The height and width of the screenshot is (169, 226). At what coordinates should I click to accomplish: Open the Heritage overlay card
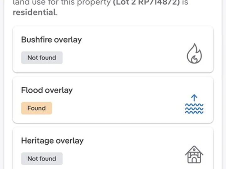[x=113, y=148]
